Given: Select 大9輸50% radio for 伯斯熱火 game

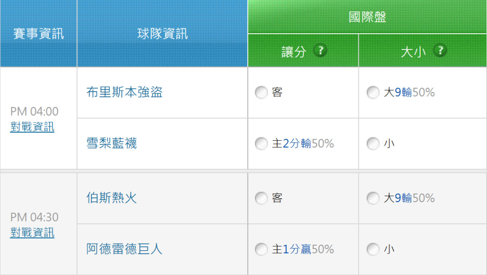Looking at the screenshot, I should click(x=373, y=198).
